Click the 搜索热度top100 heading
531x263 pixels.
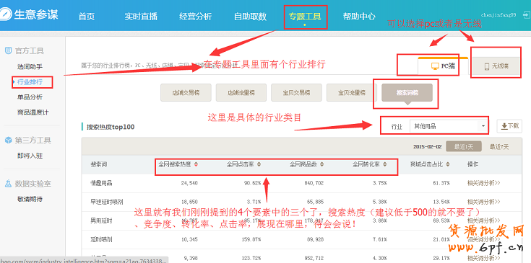click(x=111, y=127)
